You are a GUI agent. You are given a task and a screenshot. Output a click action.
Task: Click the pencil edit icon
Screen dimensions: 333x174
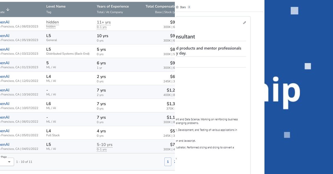244,23
